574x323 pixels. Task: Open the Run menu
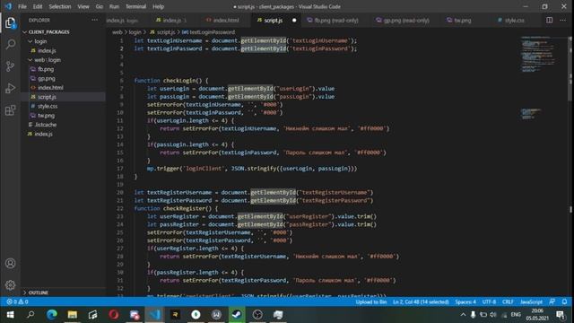click(114, 6)
